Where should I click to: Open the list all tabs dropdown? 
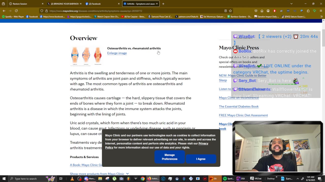click(291, 4)
